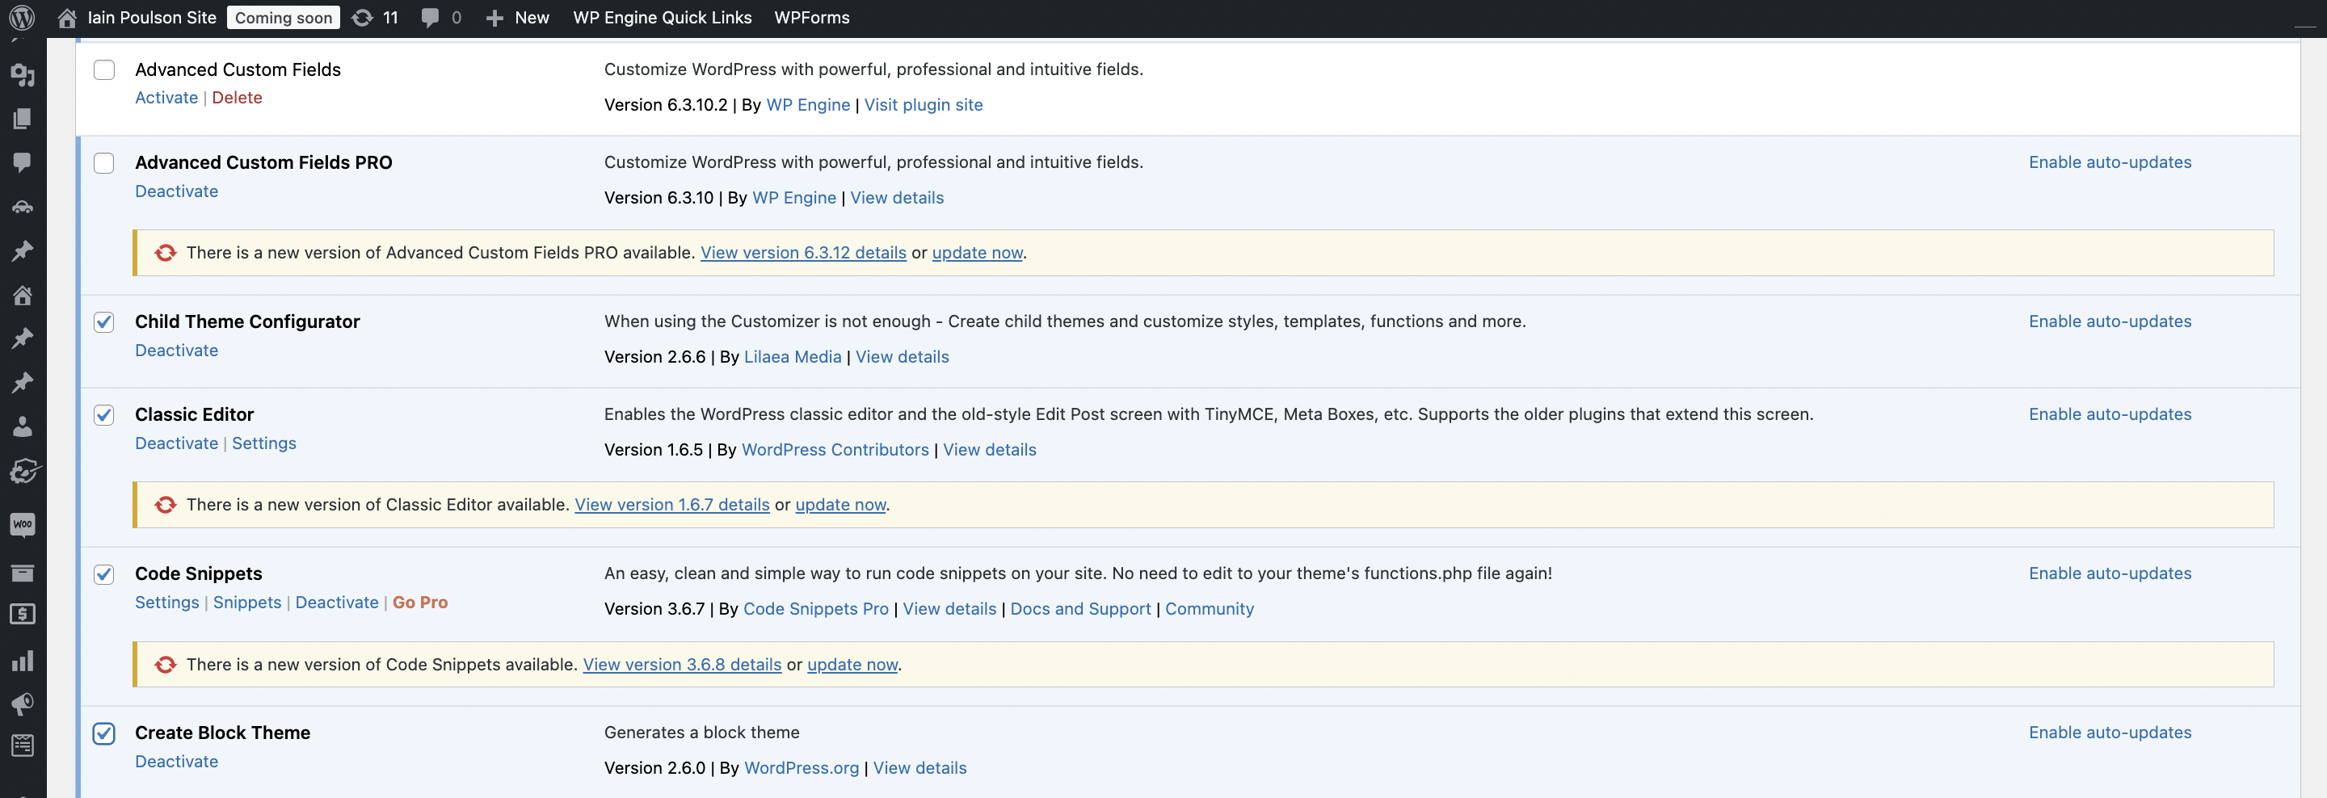Visit plugin site for Advanced Custom Fields
Screen dimensions: 2327x798
click(924, 105)
